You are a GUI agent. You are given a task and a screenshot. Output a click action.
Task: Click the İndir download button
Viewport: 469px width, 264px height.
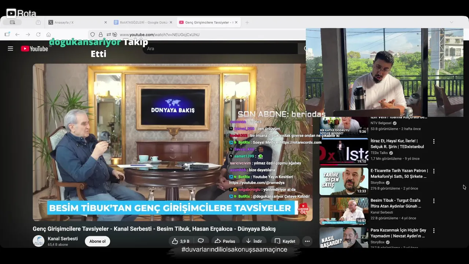click(x=254, y=241)
